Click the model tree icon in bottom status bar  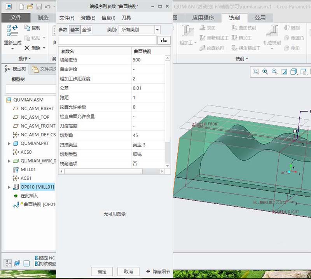(x=8, y=263)
